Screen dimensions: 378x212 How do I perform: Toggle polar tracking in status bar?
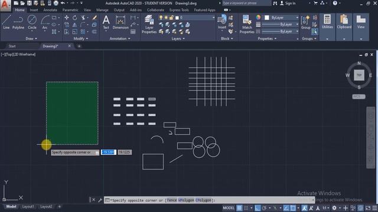(265, 208)
